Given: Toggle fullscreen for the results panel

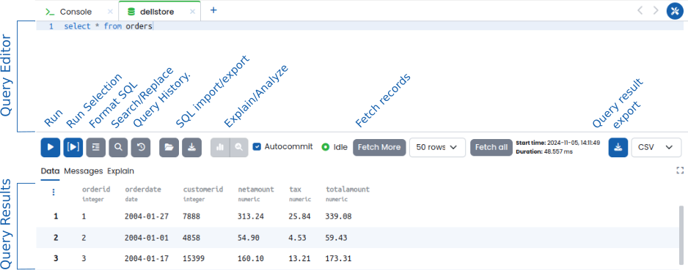Looking at the screenshot, I should tap(680, 170).
